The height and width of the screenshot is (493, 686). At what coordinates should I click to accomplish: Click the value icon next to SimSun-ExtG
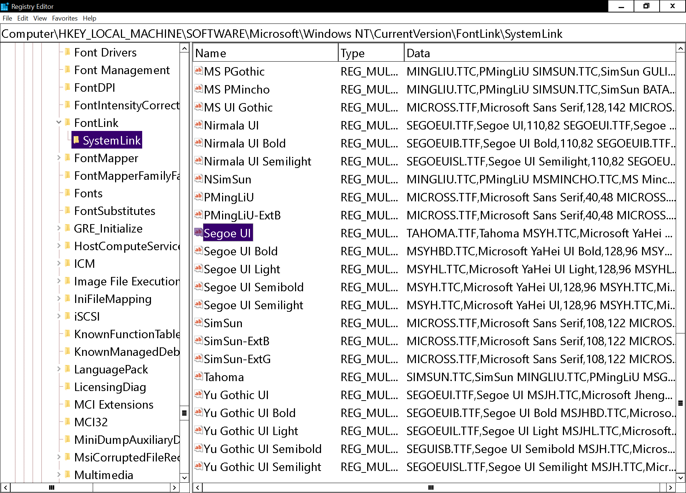[x=198, y=358]
